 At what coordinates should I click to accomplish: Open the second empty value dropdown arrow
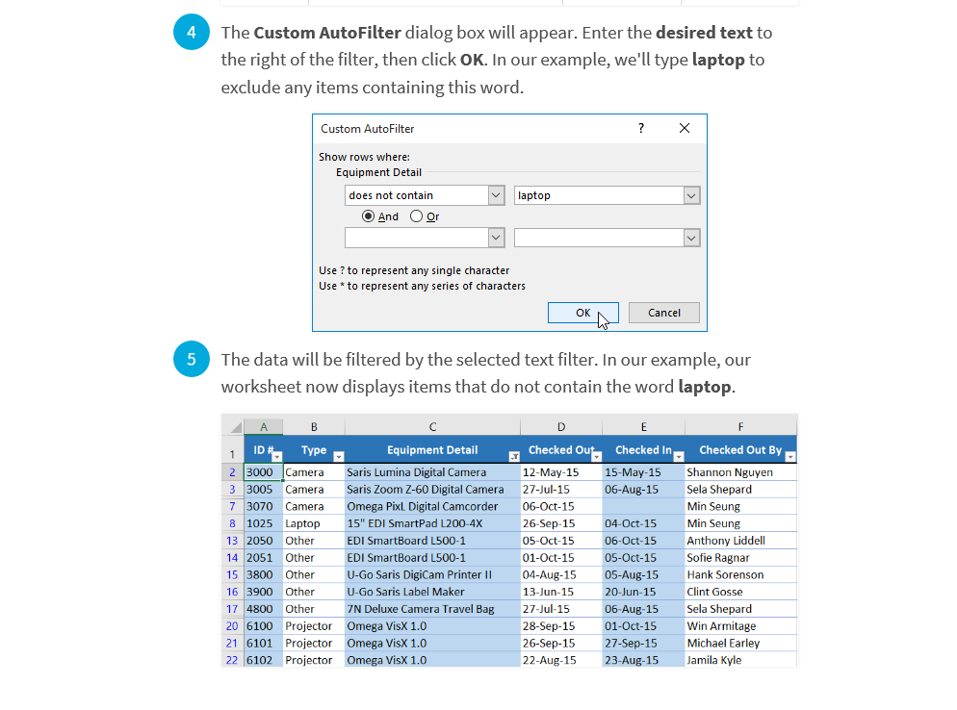pyautogui.click(x=691, y=238)
